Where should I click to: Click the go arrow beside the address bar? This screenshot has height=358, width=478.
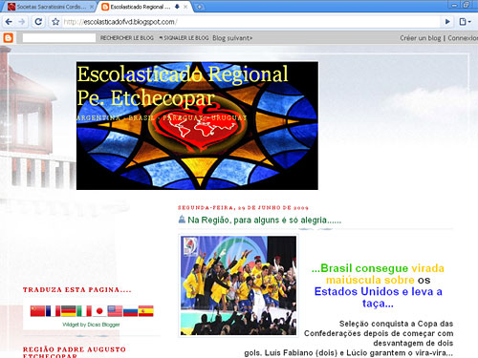click(x=447, y=22)
